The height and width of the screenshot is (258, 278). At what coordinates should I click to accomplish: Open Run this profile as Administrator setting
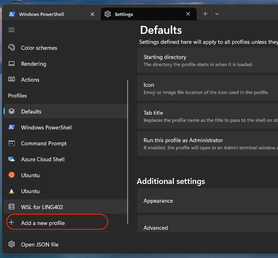208,143
